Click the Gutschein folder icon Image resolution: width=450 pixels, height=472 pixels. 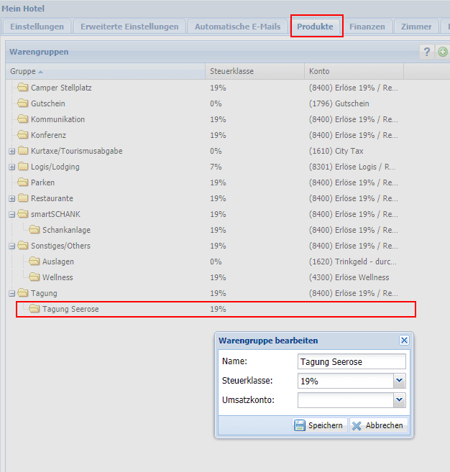[x=23, y=103]
